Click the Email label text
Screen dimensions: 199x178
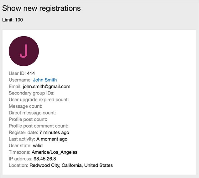(15, 87)
